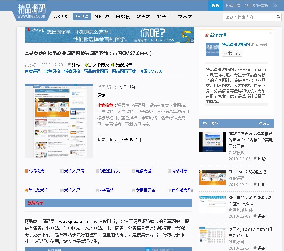Open the Thinksns2.8兴趣图谱 thumbnail
The image size is (284, 251).
[213, 177]
